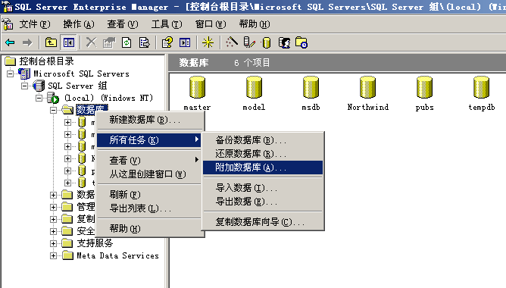Open the 查看(V) context submenu
The width and height of the screenshot is (506, 288).
(x=149, y=160)
